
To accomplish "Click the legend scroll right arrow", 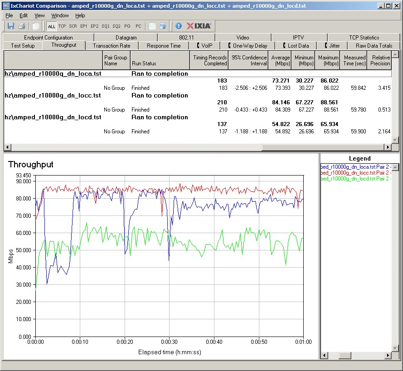I will click(388, 355).
